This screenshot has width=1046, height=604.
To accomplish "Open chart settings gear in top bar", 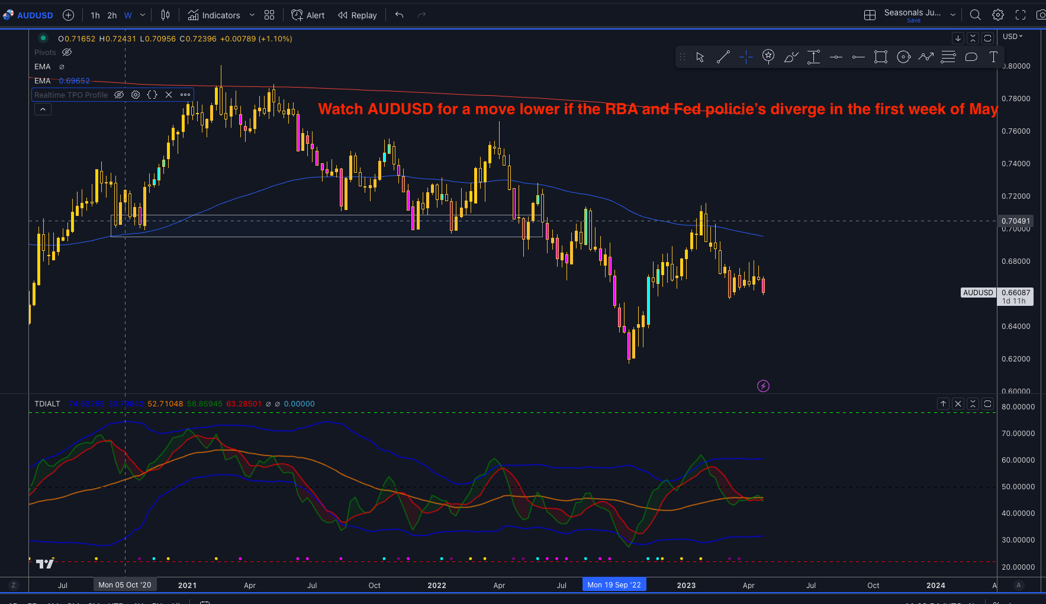I will point(998,15).
